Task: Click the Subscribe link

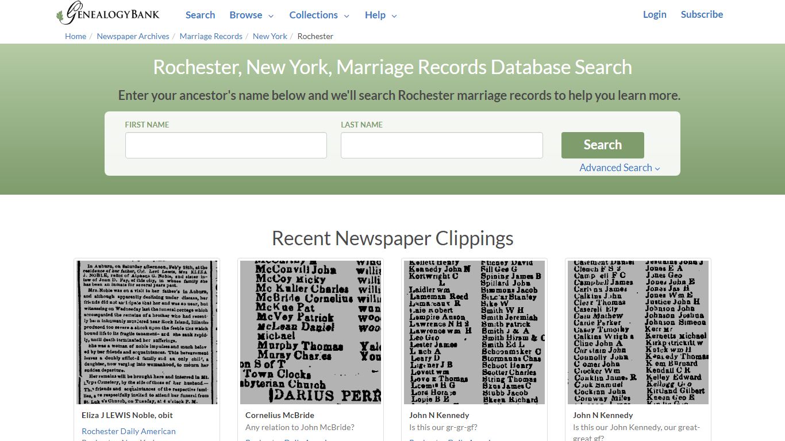Action: pyautogui.click(x=702, y=14)
